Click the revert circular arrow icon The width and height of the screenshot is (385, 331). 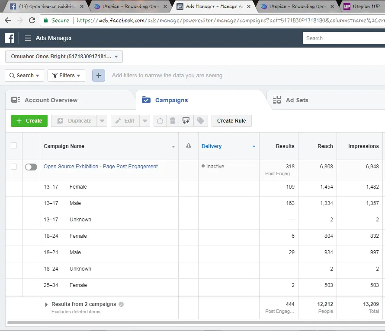(x=160, y=121)
